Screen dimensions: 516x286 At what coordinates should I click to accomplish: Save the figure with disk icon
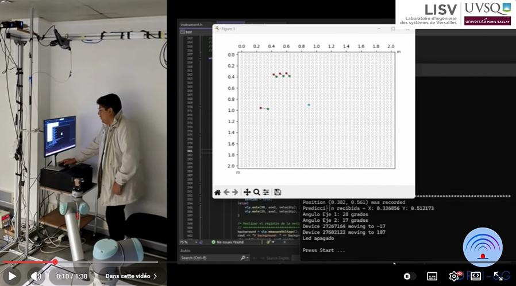pos(278,192)
